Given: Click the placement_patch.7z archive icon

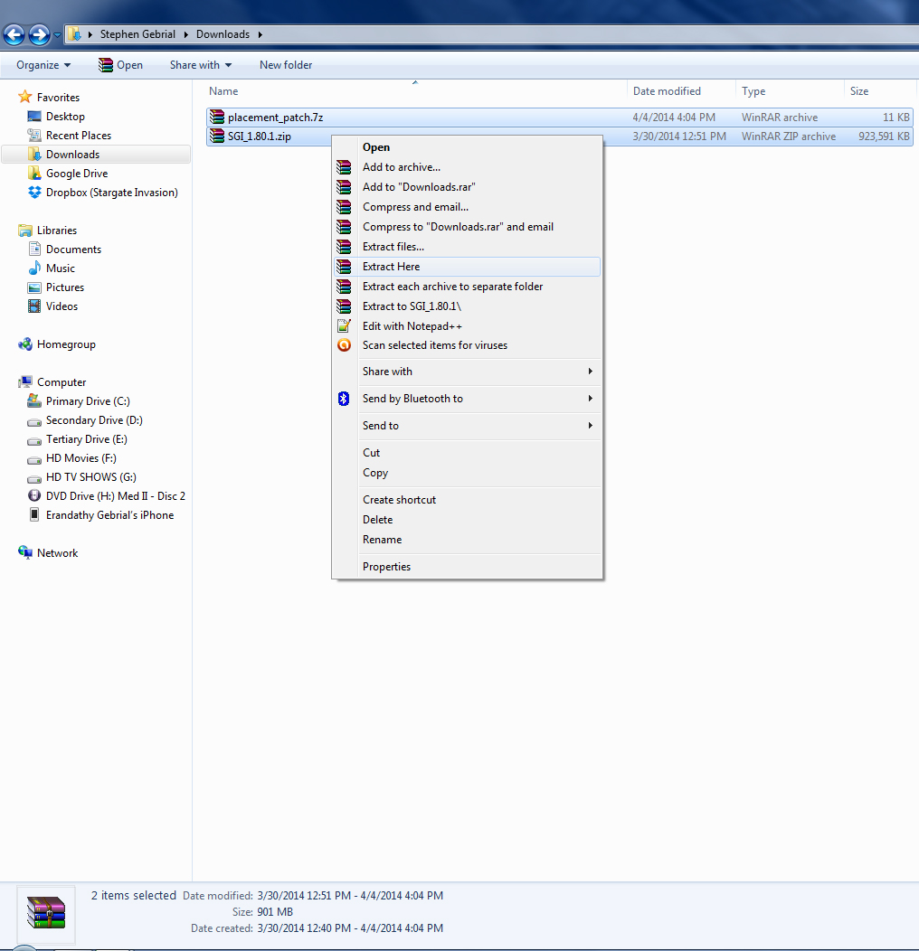Looking at the screenshot, I should click(x=217, y=117).
